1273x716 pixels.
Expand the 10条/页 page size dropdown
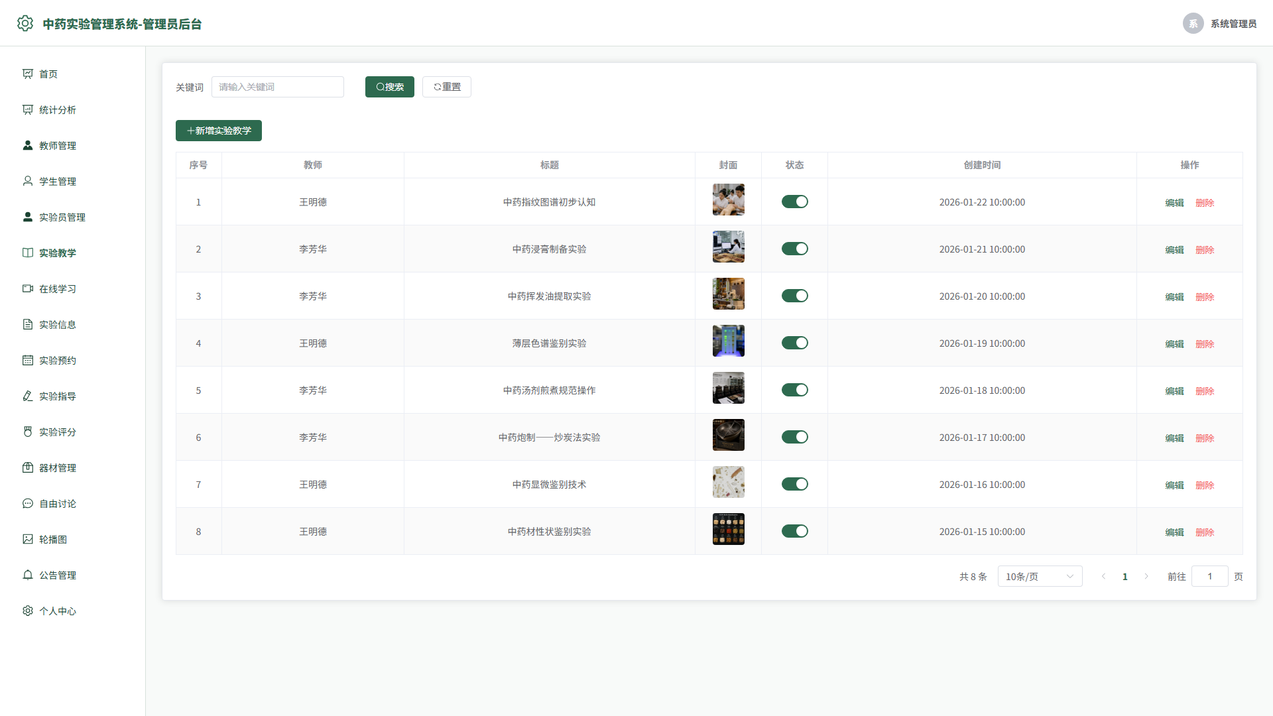(1040, 576)
